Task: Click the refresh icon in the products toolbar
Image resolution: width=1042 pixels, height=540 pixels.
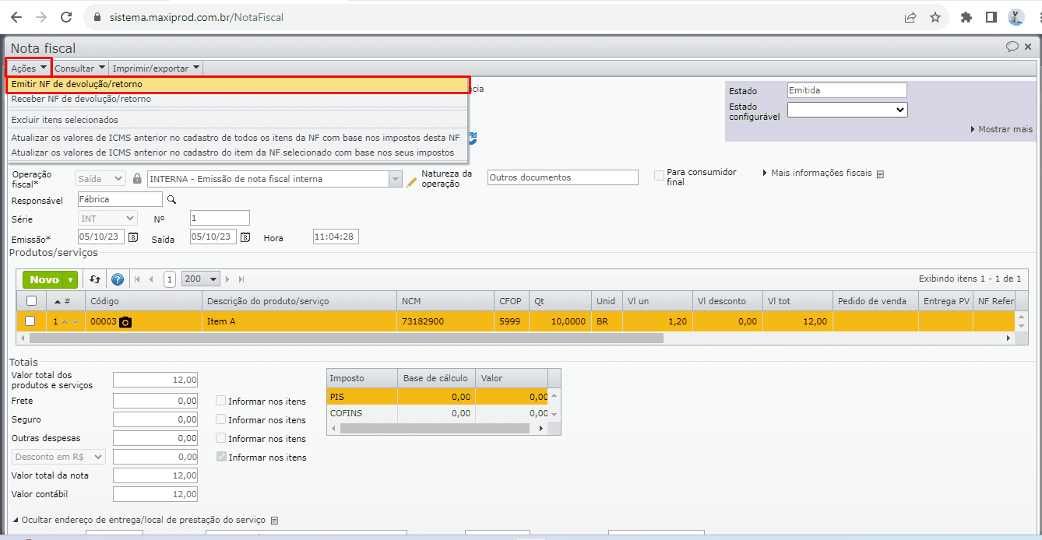Action: [95, 279]
